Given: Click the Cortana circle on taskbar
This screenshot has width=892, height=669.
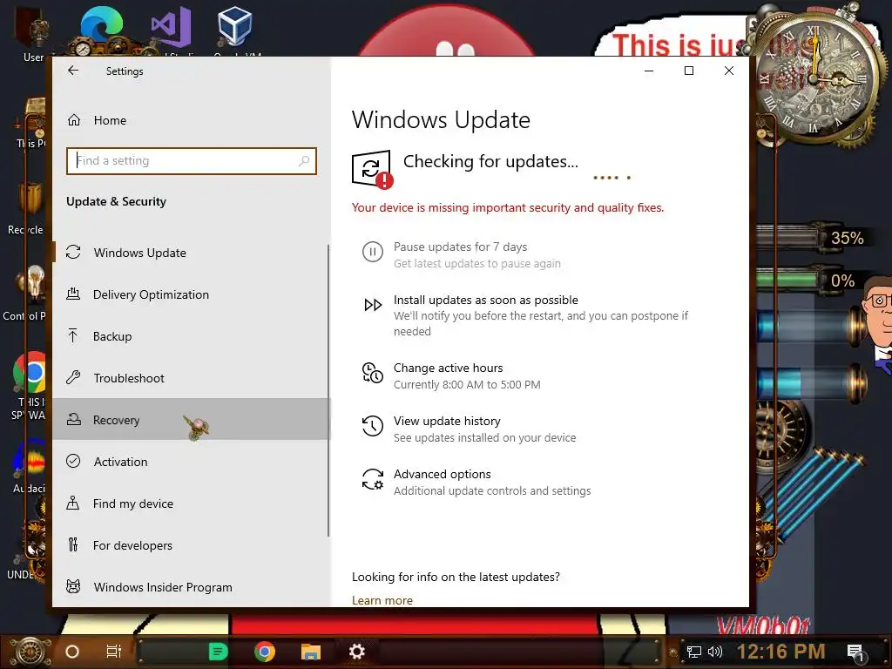Looking at the screenshot, I should coord(72,652).
